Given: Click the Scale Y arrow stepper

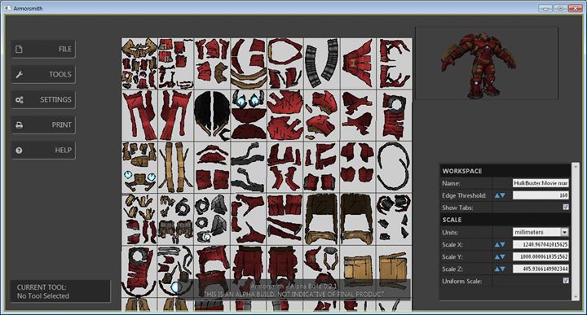Looking at the screenshot, I should 500,256.
